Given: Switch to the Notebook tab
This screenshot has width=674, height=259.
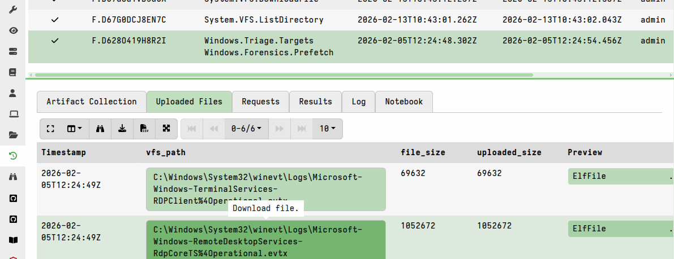Looking at the screenshot, I should pyautogui.click(x=403, y=102).
